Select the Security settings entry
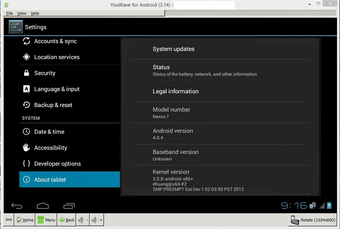 pos(70,73)
